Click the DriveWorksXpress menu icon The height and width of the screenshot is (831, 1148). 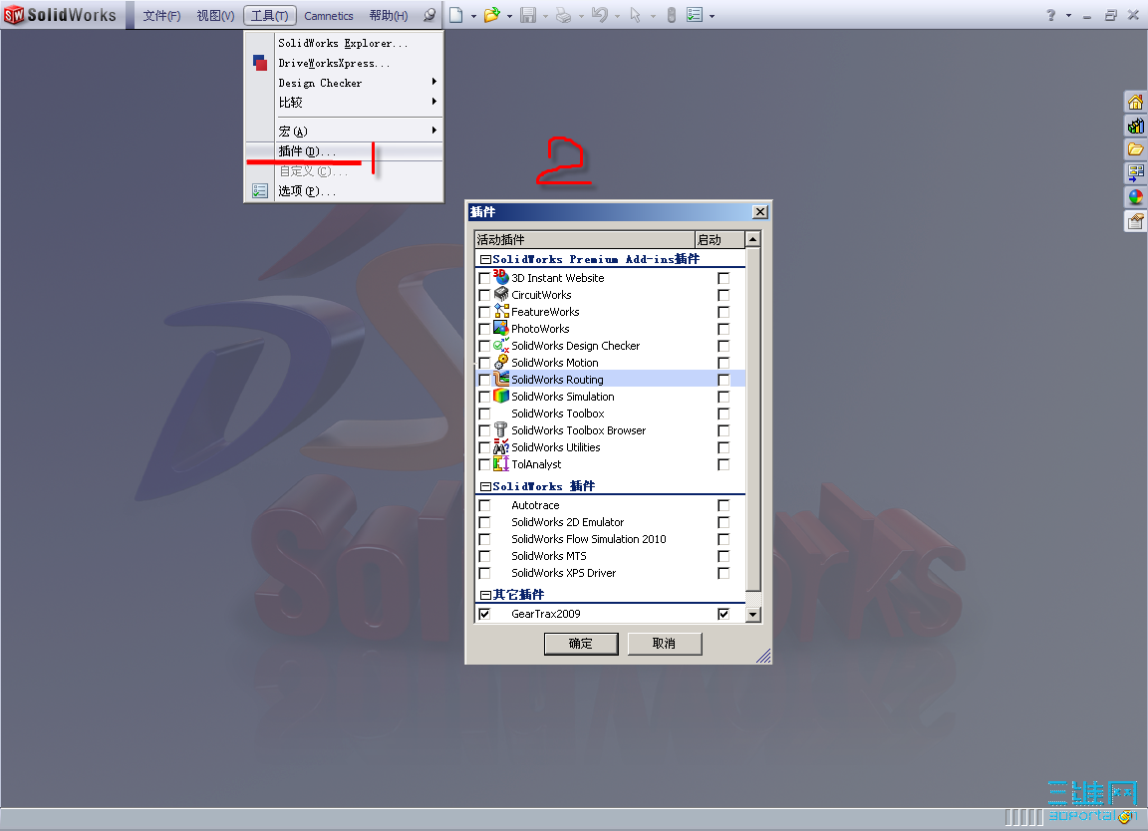[x=260, y=63]
